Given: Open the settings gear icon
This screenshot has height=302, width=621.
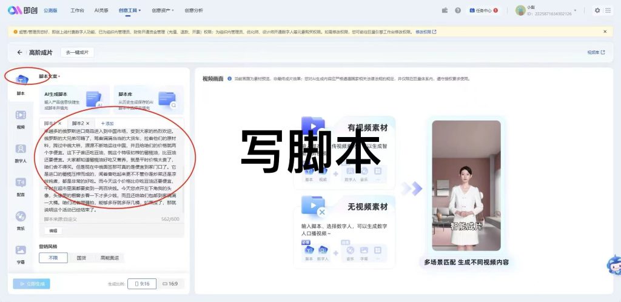Looking at the screenshot, I should (597, 11).
